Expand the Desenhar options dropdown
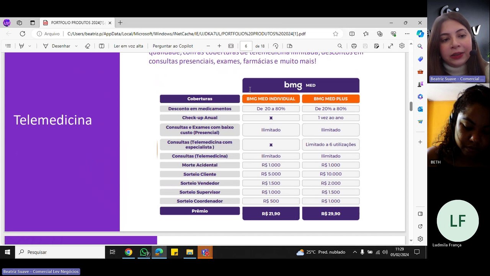490x276 pixels. click(76, 46)
